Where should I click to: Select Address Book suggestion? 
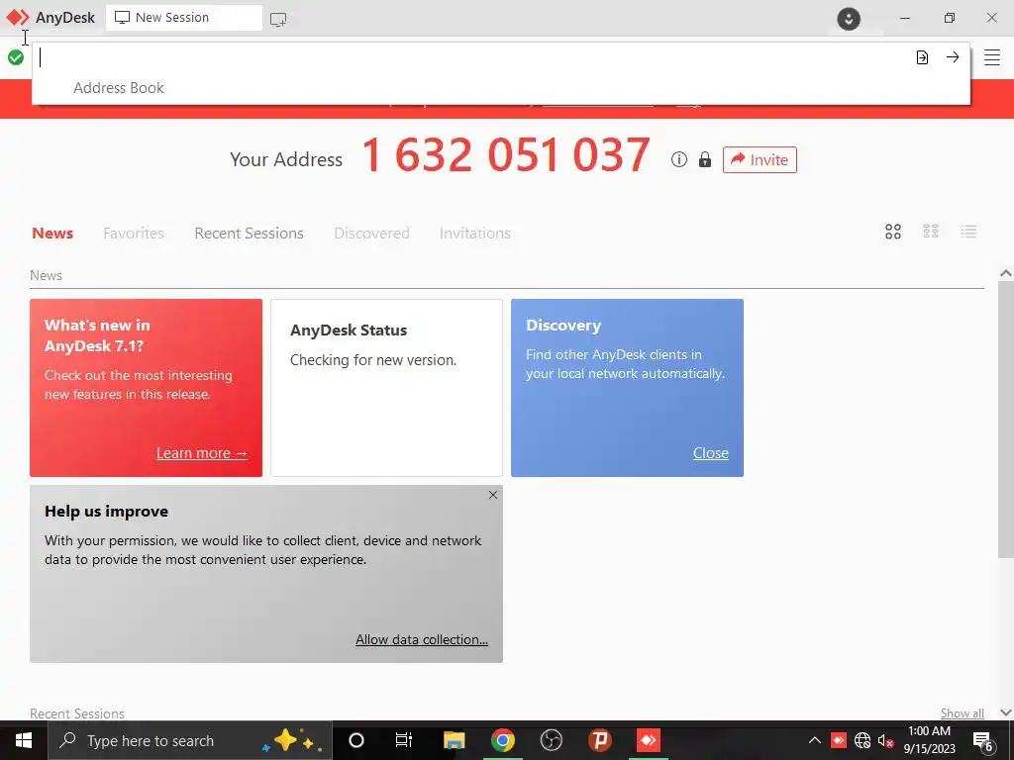[119, 88]
